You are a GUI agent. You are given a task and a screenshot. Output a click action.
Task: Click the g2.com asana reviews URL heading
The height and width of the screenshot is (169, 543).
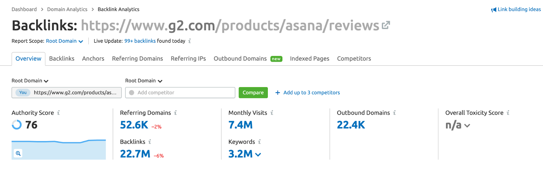click(230, 26)
